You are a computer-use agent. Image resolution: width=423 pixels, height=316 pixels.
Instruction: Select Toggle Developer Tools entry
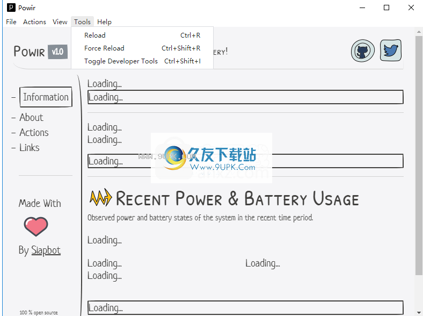[x=142, y=61]
